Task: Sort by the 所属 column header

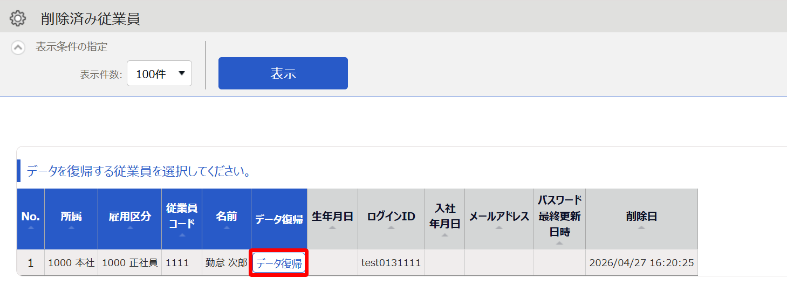Action: (71, 219)
